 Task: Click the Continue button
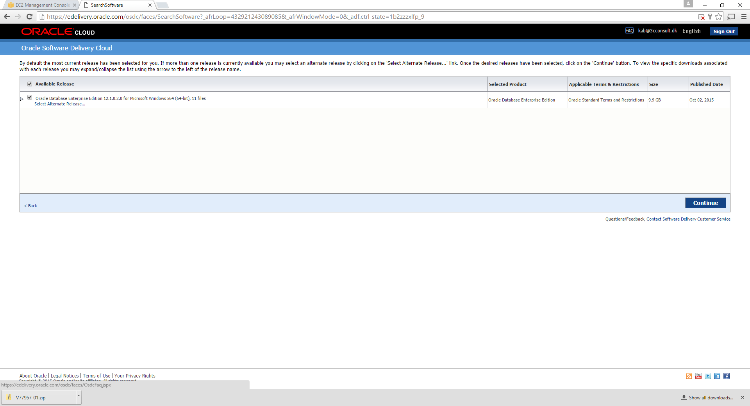click(x=705, y=203)
